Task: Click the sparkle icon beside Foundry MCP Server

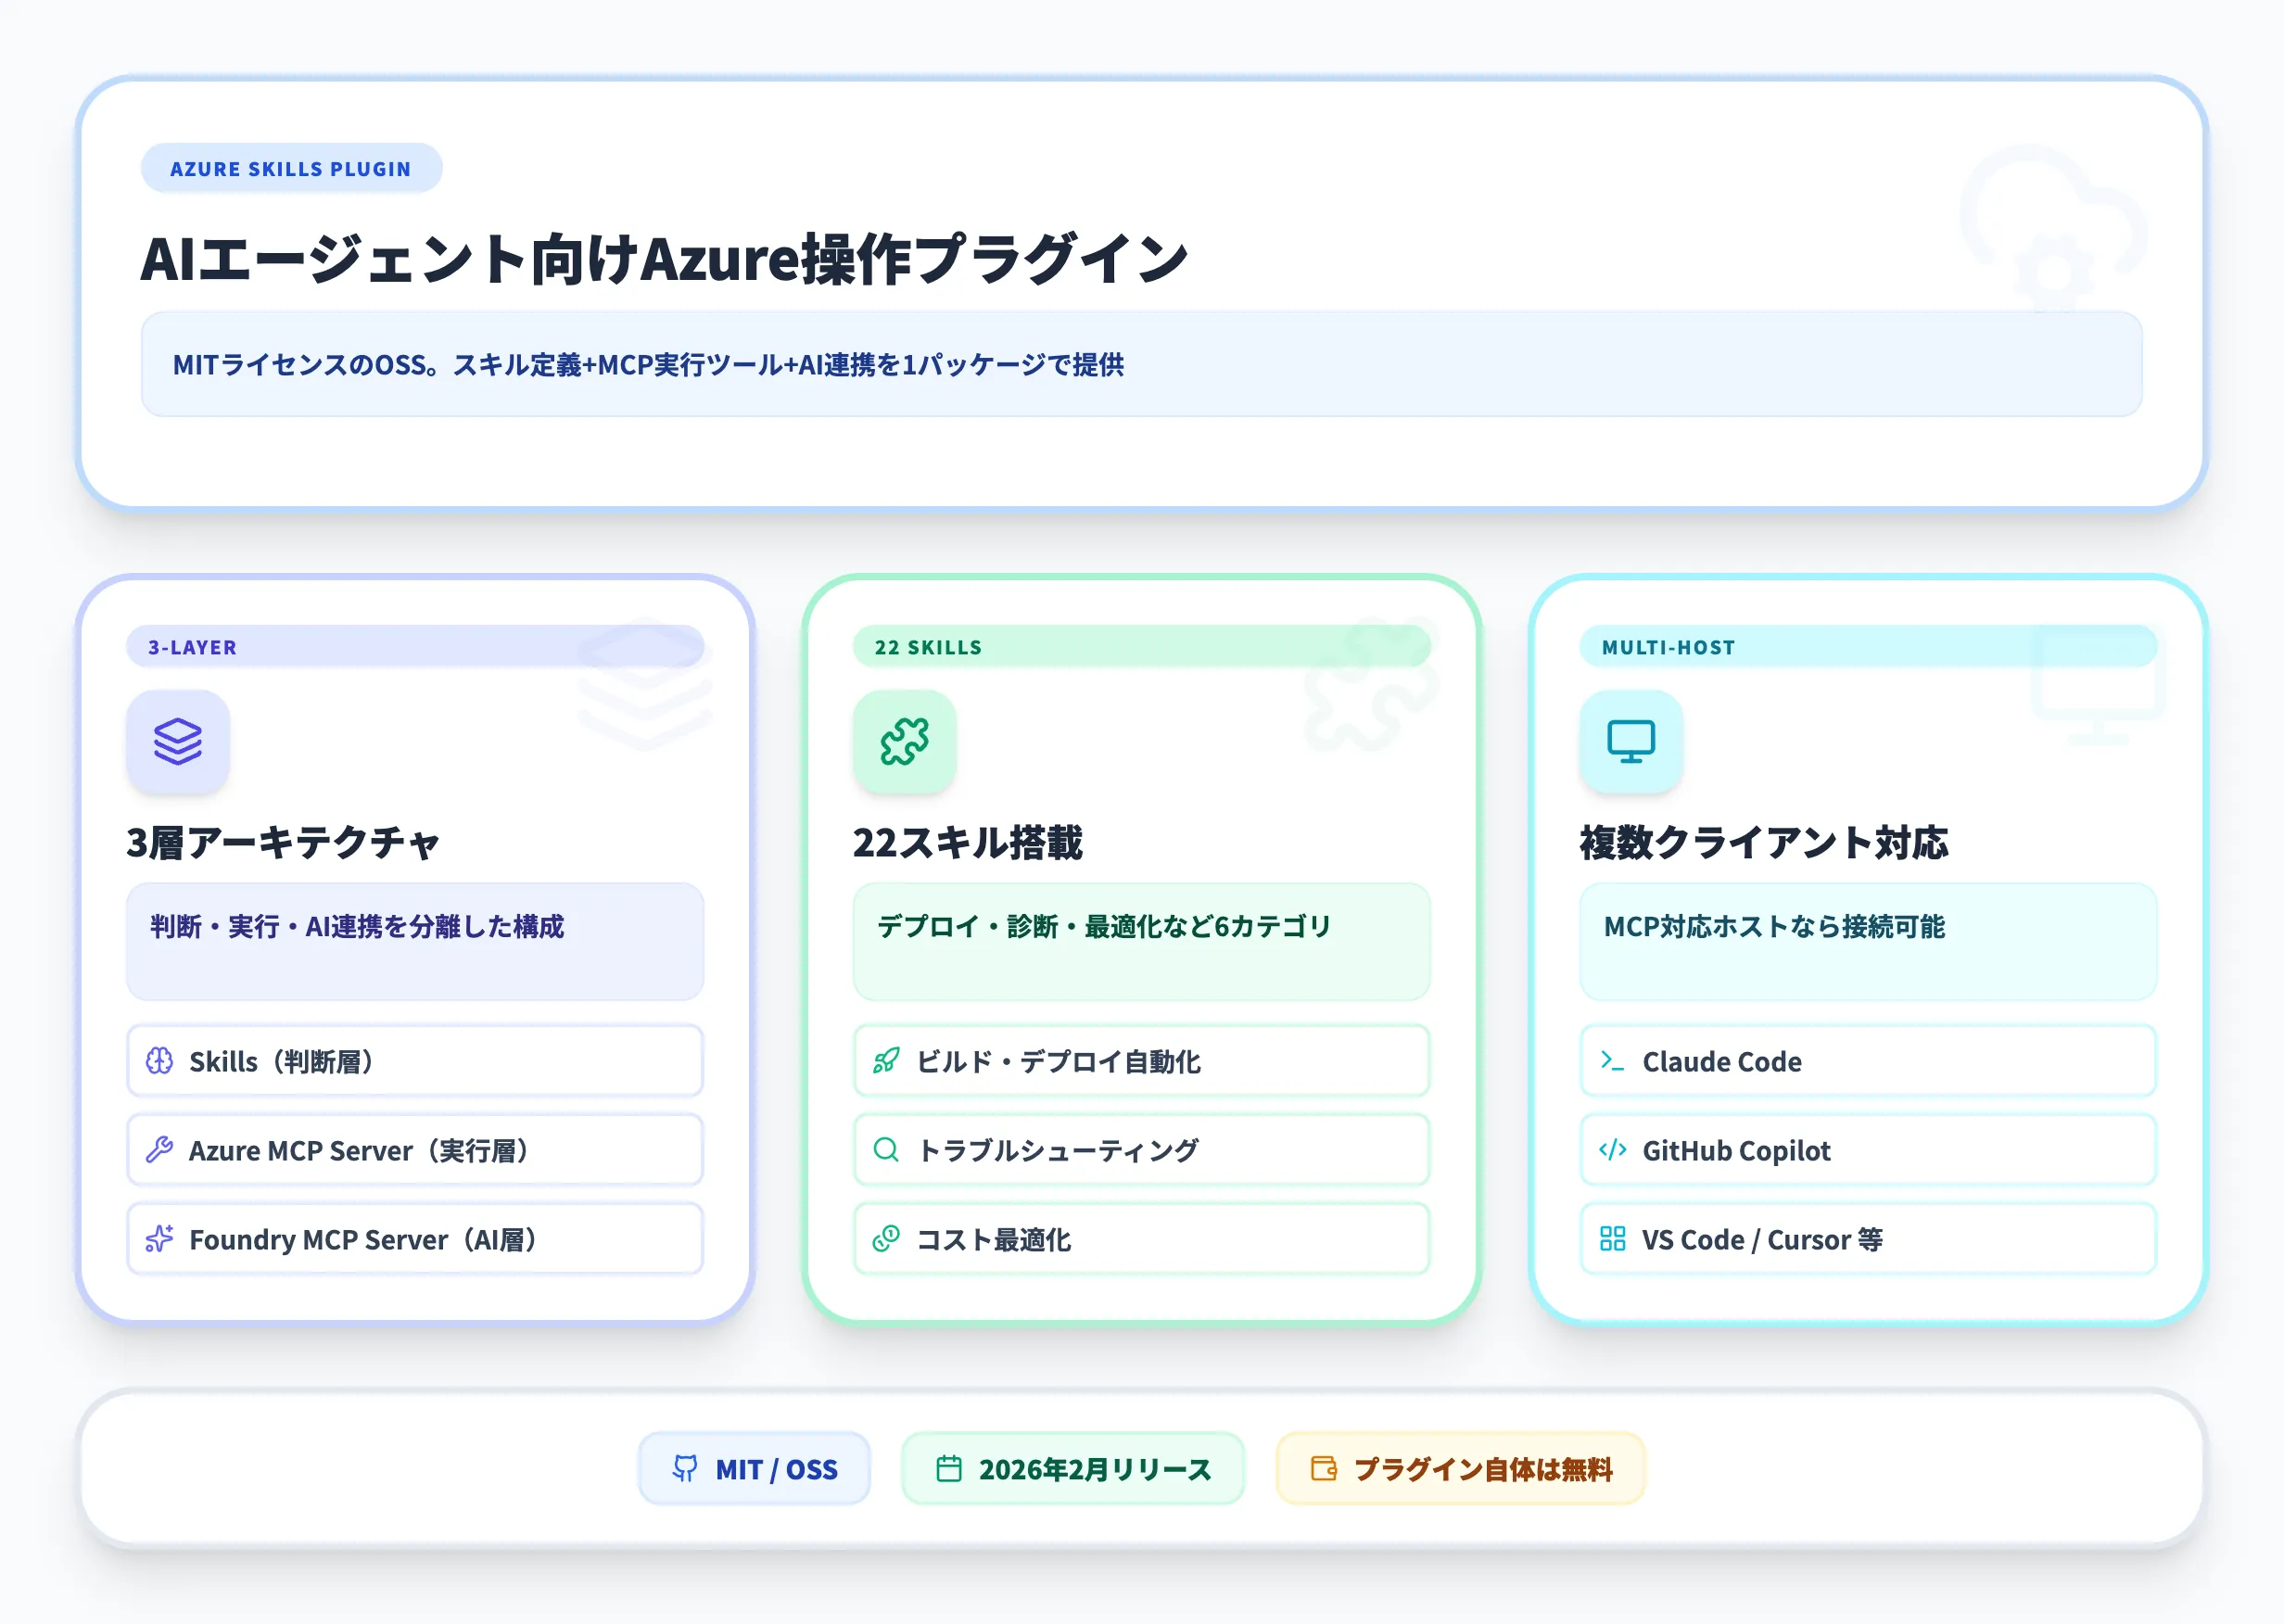Action: 160,1239
